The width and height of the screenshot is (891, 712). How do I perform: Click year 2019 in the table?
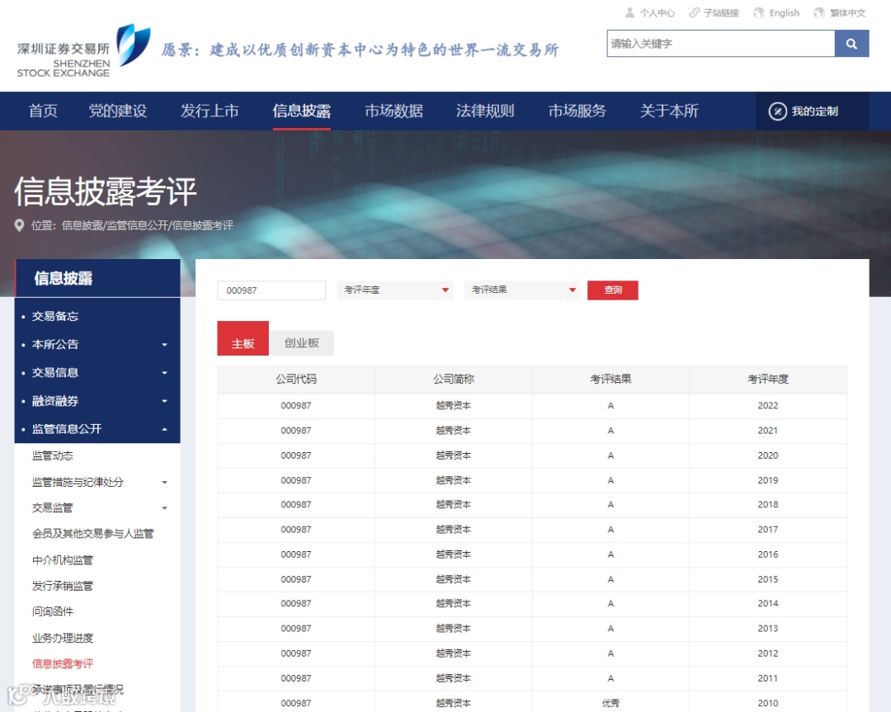tap(768, 480)
